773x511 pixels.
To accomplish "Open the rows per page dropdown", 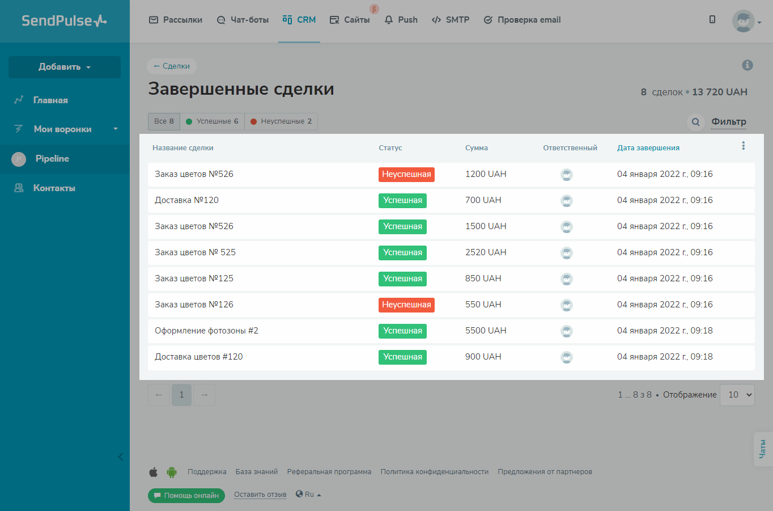I will [x=737, y=395].
